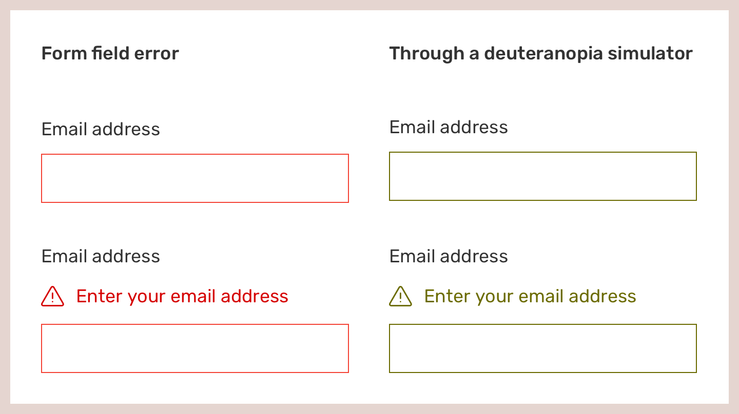Viewport: 739px width, 414px height.
Task: Select the 'Through a deuteranopia simulator' heading
Action: [x=541, y=54]
